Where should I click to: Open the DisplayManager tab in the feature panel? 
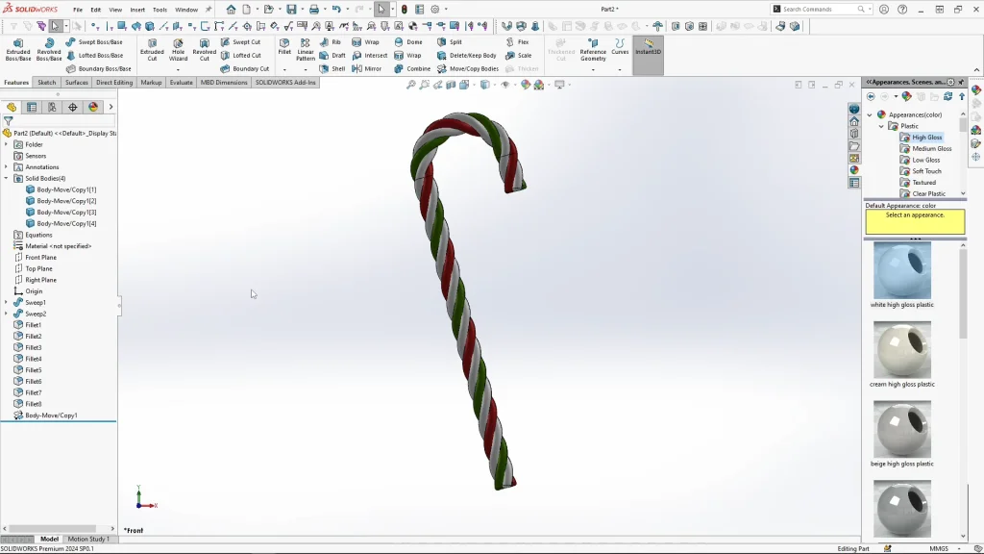pos(93,107)
